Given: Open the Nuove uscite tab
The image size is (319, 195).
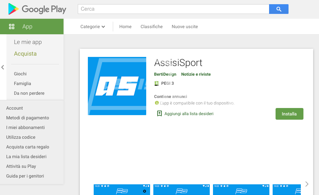Looking at the screenshot, I should pyautogui.click(x=185, y=27).
